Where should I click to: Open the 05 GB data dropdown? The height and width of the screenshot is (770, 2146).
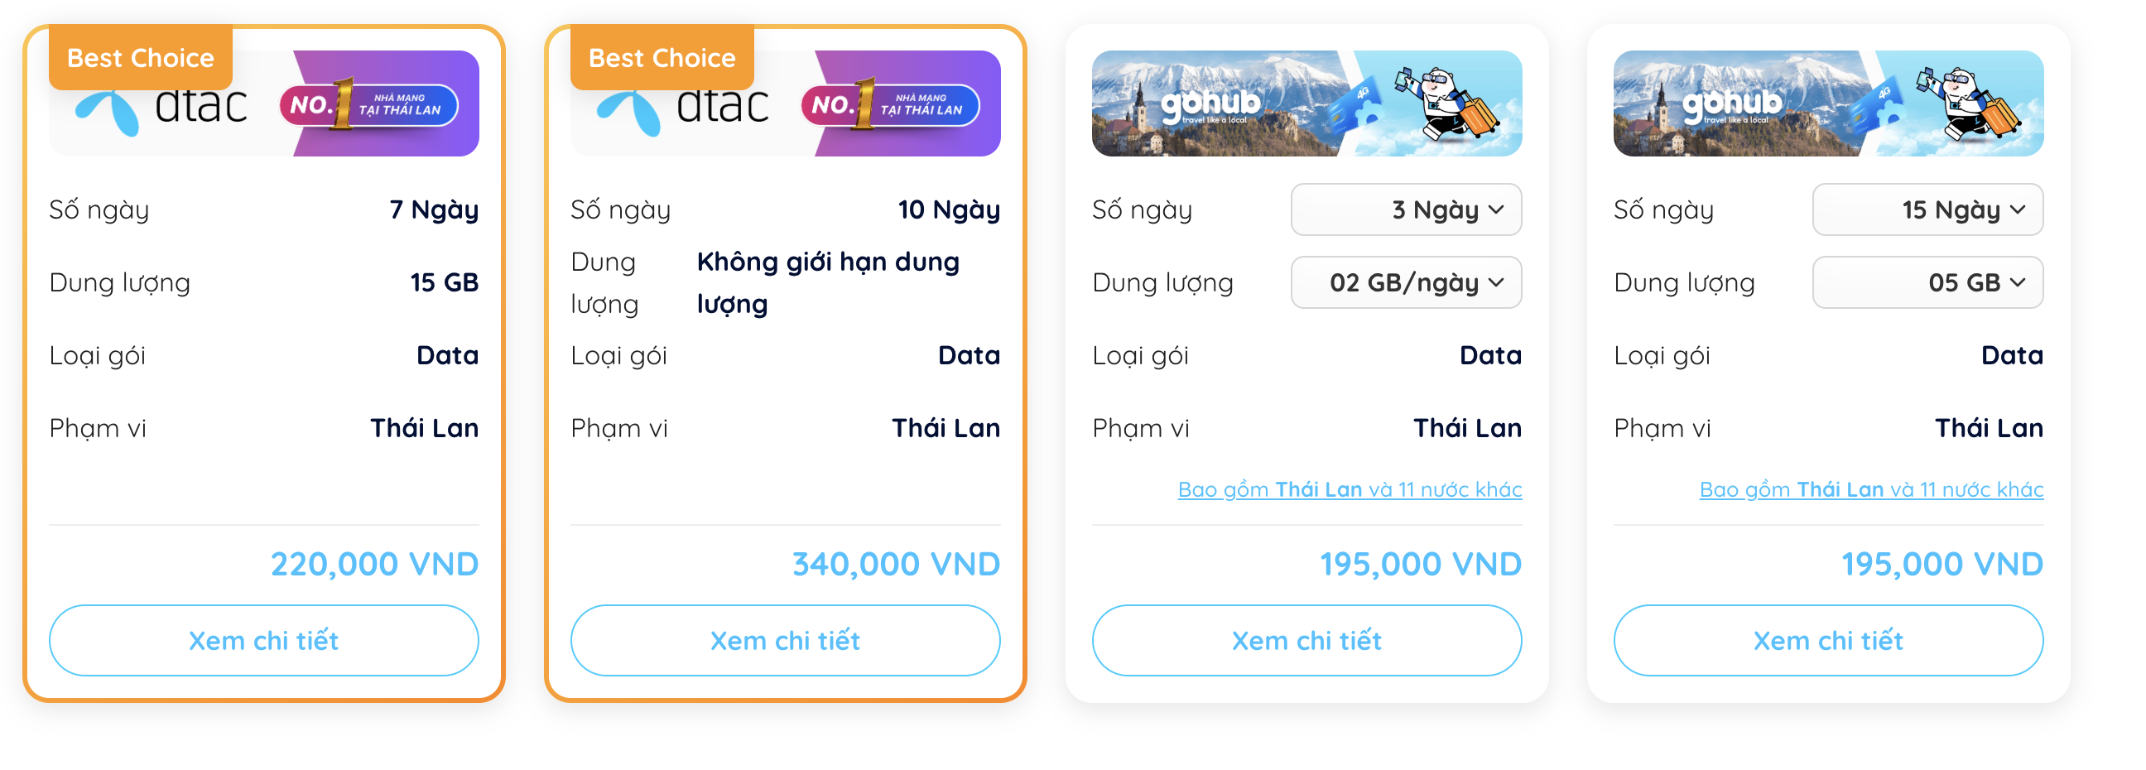click(1927, 282)
